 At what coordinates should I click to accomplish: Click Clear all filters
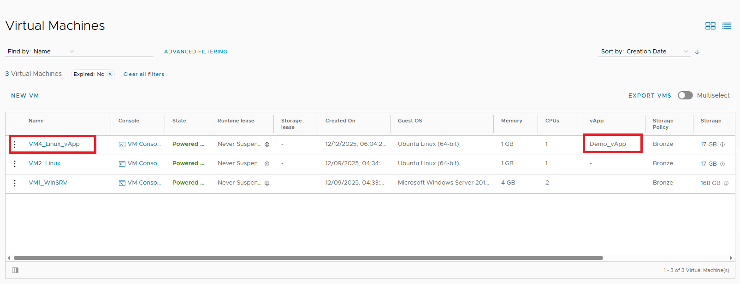click(x=144, y=74)
